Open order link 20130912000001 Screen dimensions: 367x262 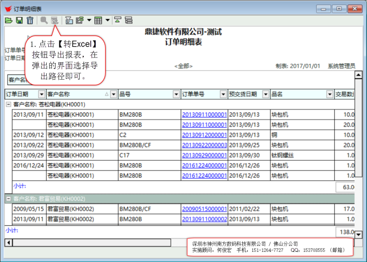[204, 135]
